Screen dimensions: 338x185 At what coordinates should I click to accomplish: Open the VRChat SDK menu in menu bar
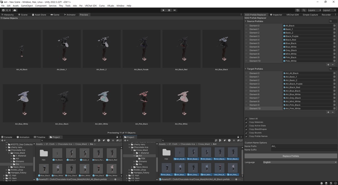(x=90, y=6)
